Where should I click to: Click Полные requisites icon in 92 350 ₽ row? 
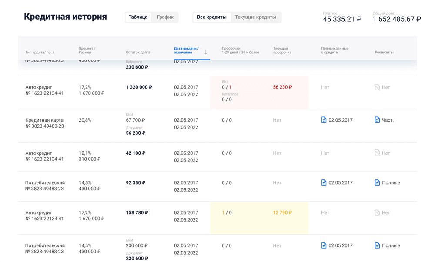click(377, 183)
